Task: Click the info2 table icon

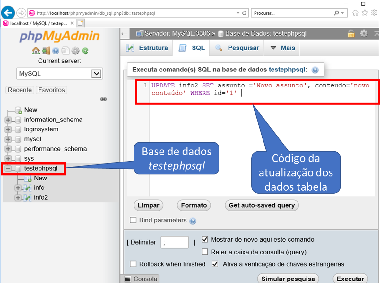Action: [27, 197]
